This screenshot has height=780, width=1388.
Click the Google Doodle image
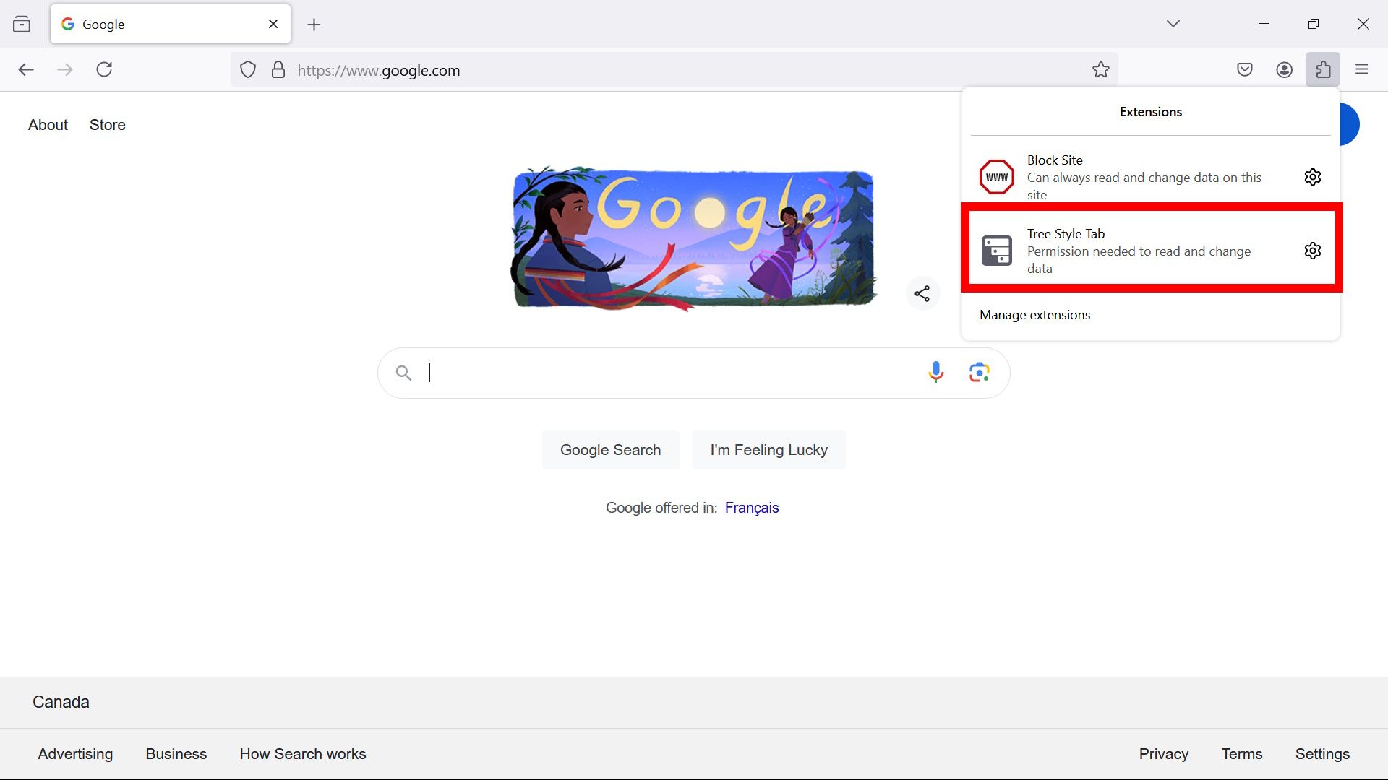693,238
